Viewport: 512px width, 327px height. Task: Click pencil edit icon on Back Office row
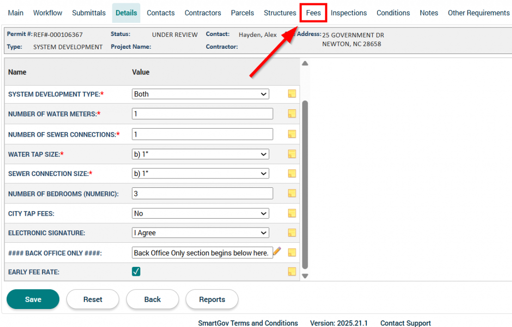click(277, 251)
